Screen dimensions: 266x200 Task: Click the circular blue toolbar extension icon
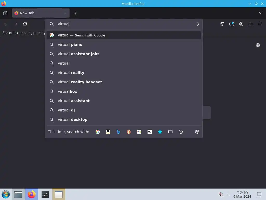(x=231, y=24)
